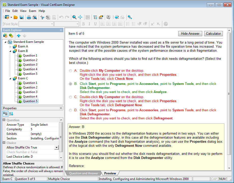234x183 pixels.
Task: Switch to the Question and Answer tab
Action: pos(83,173)
